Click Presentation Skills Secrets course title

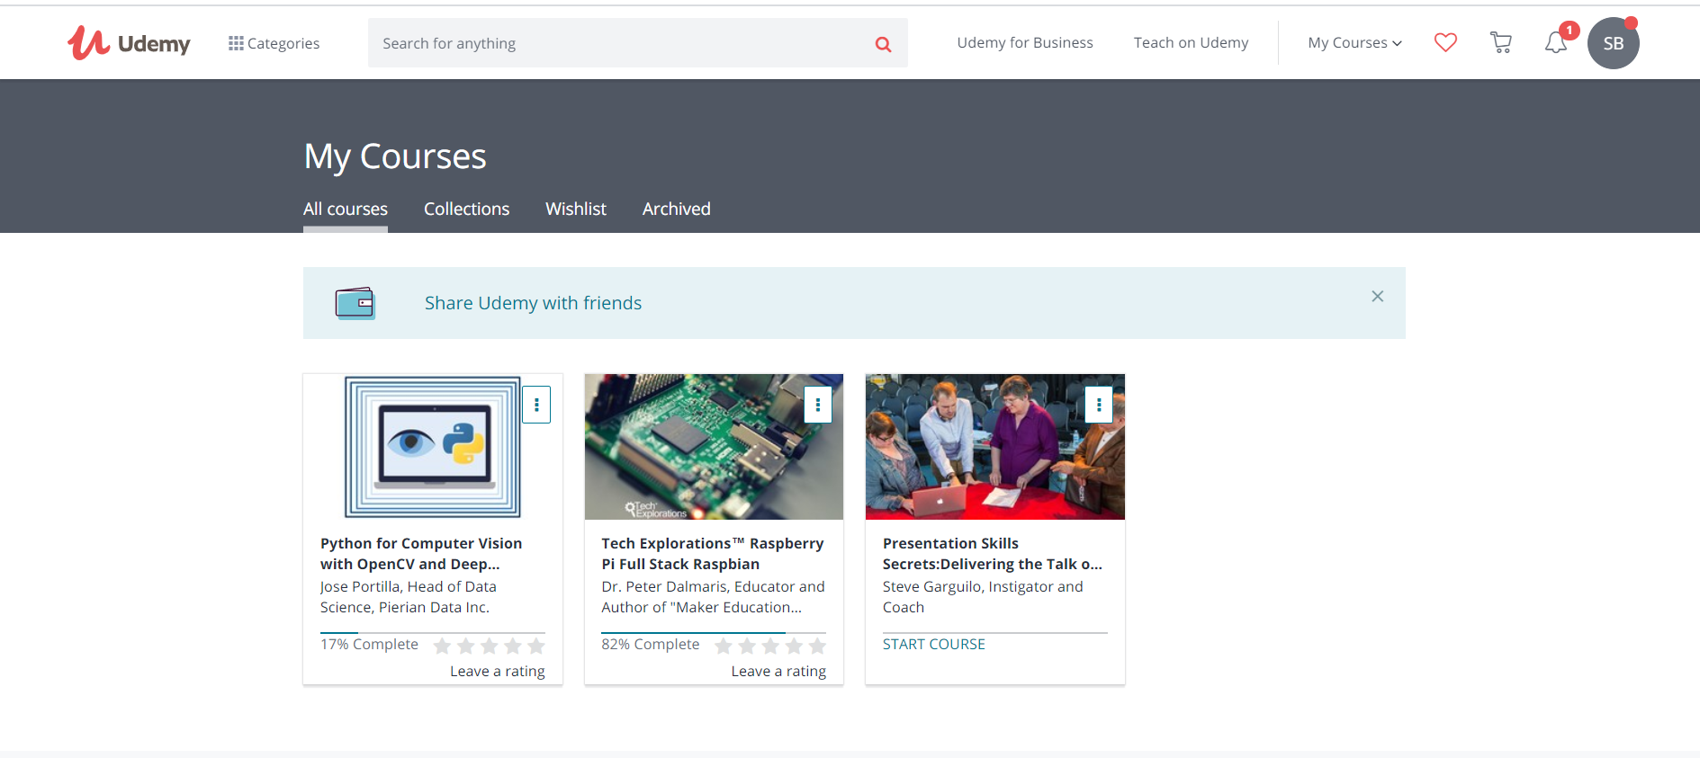(993, 554)
